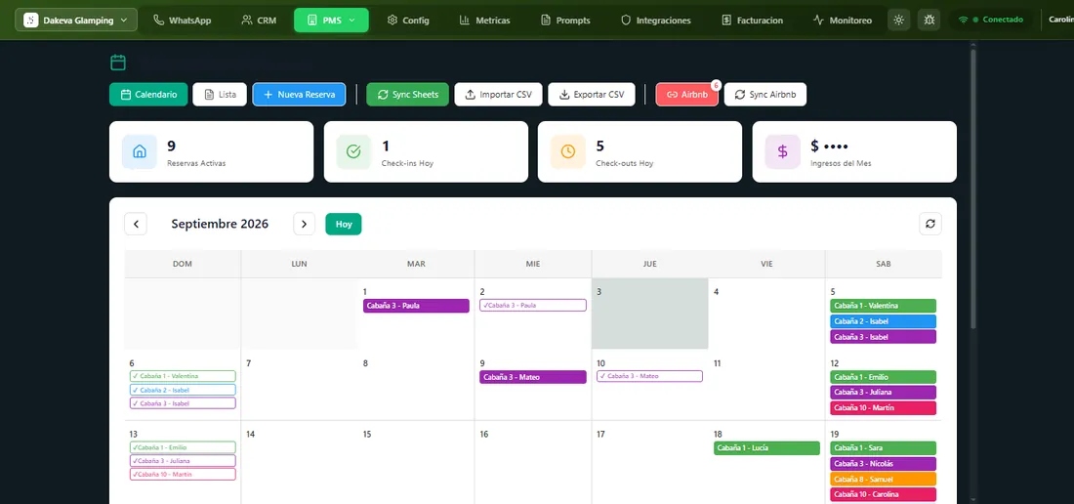This screenshot has width=1074, height=504.
Task: Open checked Cabaña 3 - Paula on day 2
Action: 533,306
